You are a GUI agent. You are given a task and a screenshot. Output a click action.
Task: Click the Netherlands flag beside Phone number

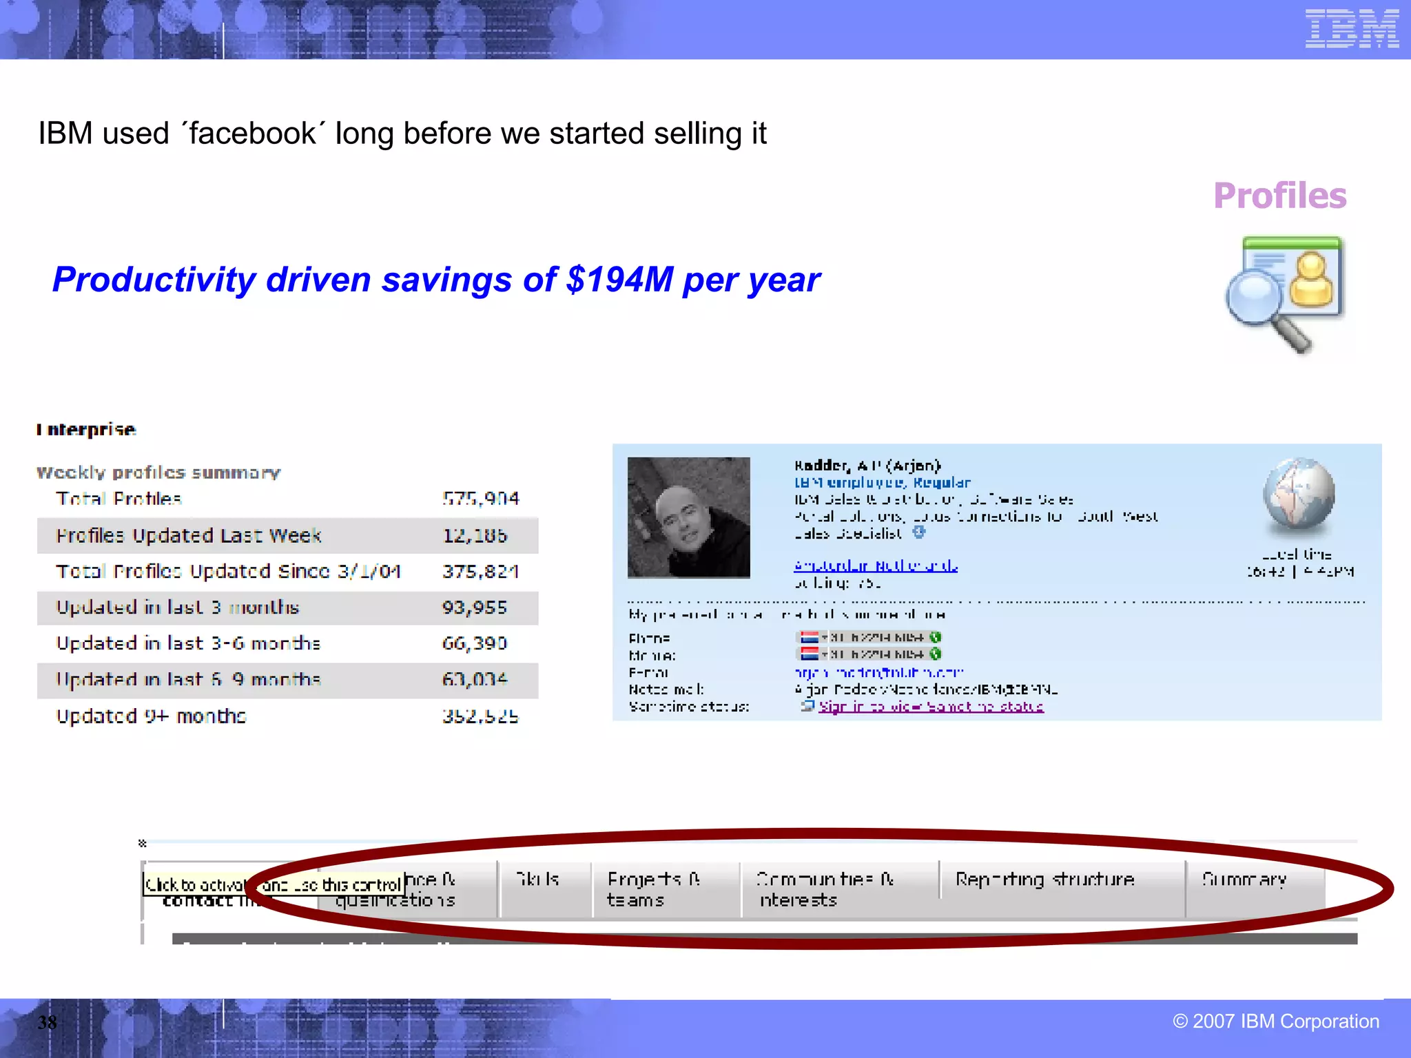click(809, 637)
